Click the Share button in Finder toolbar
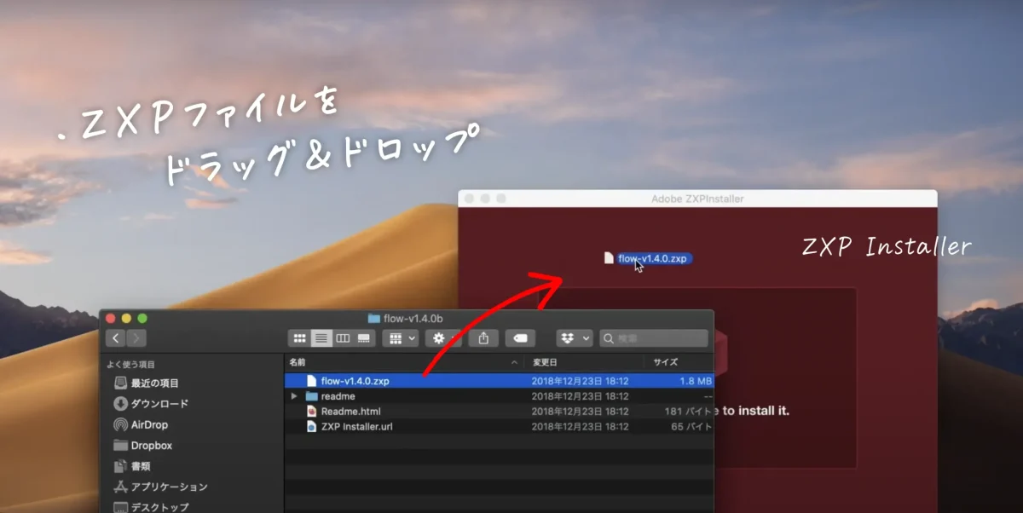This screenshot has width=1023, height=513. (x=483, y=338)
